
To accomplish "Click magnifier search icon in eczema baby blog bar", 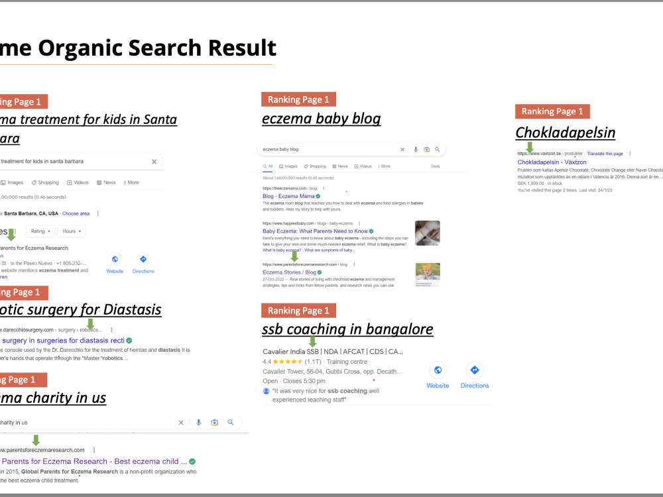I will click(x=437, y=150).
